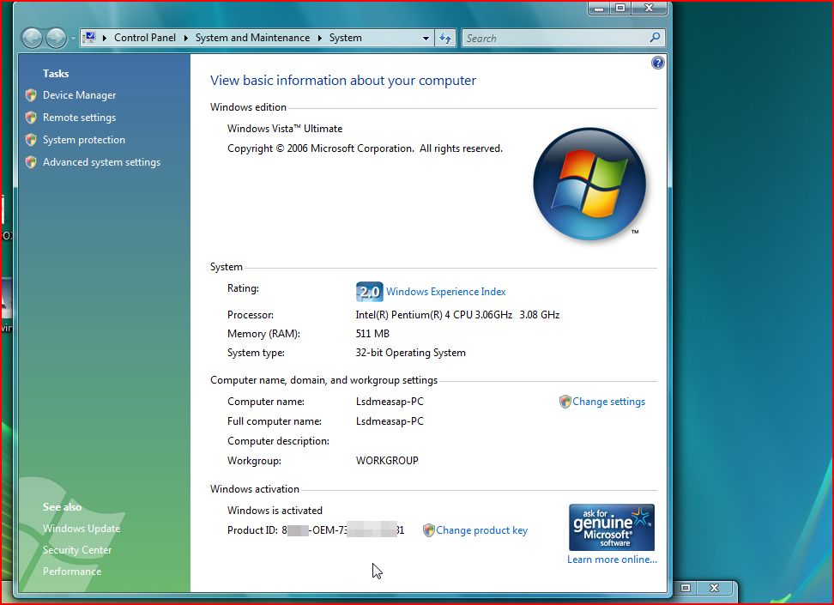The height and width of the screenshot is (605, 834).
Task: Click Windows is activated text
Action: click(275, 511)
